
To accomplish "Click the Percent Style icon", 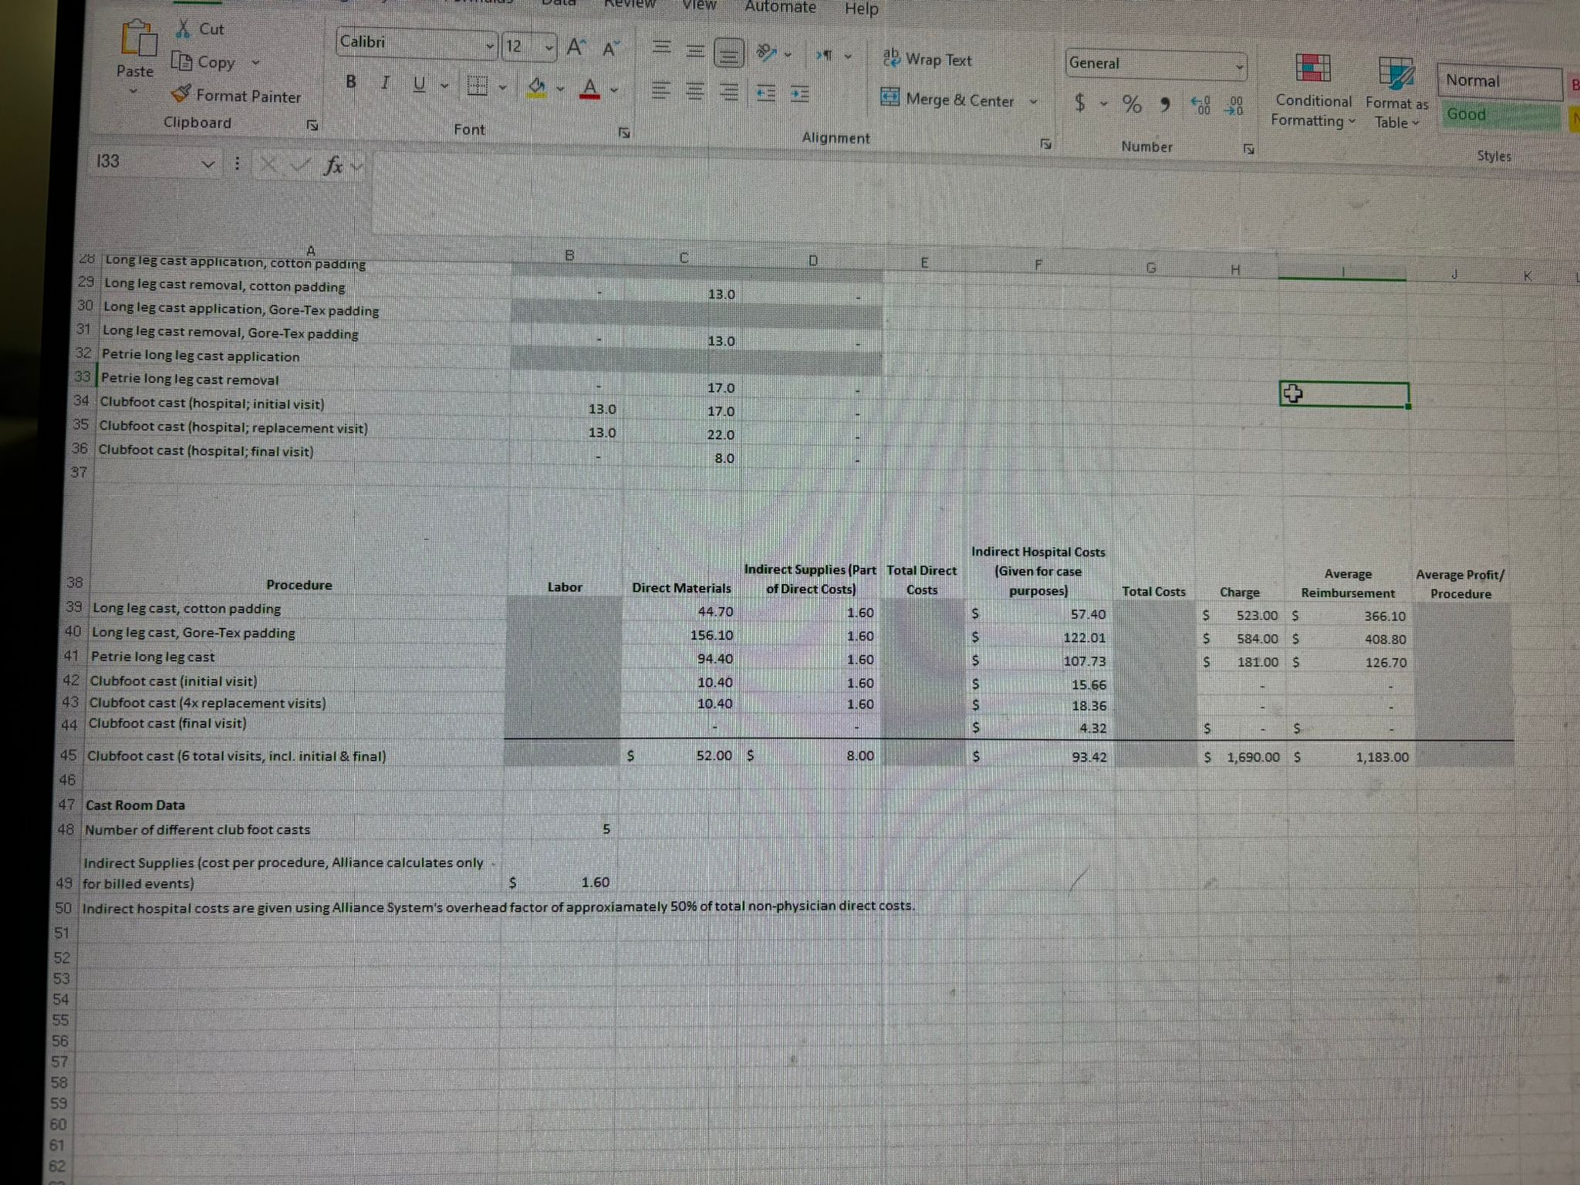I will (x=1130, y=105).
